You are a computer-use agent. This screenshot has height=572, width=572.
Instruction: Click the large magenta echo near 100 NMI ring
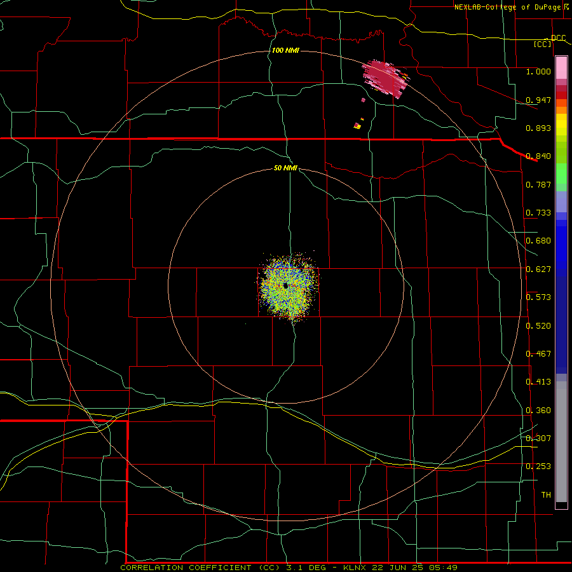point(385,78)
